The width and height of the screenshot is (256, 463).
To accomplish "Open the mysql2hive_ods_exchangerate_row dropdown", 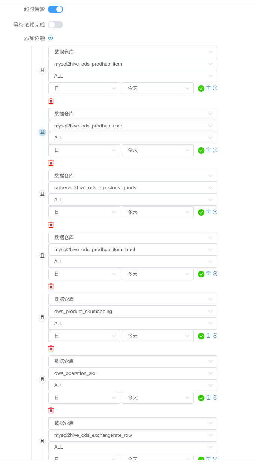I will (x=133, y=435).
